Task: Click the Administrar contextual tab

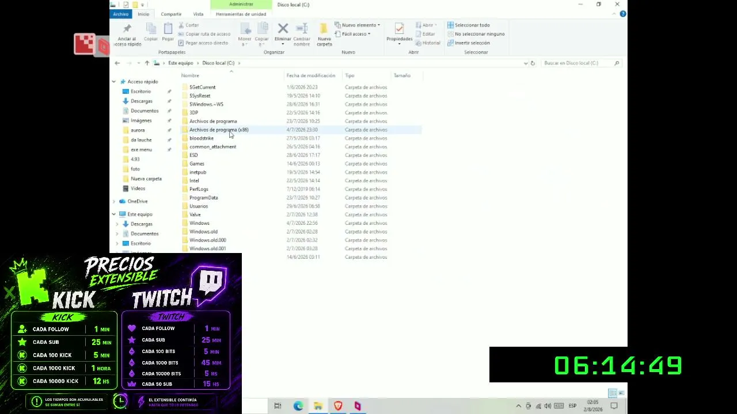Action: coord(241,5)
